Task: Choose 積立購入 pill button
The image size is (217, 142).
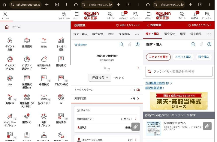Action: (x=204, y=57)
